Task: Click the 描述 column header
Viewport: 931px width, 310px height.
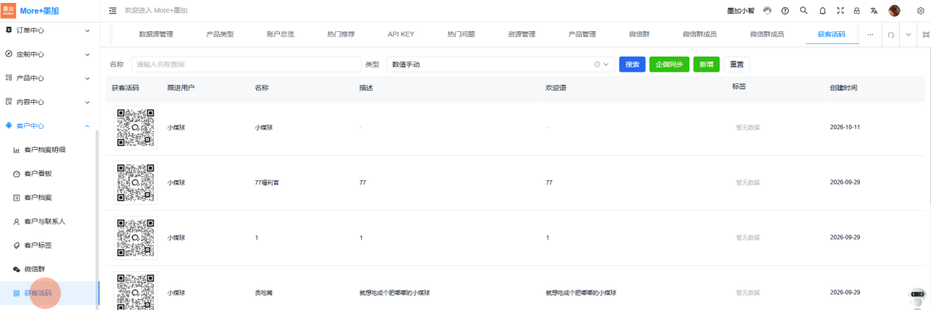Action: [x=366, y=88]
